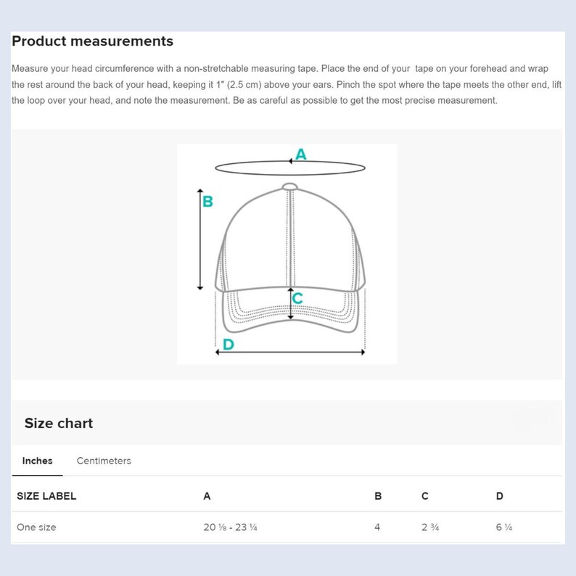Click the Size chart heading

59,423
